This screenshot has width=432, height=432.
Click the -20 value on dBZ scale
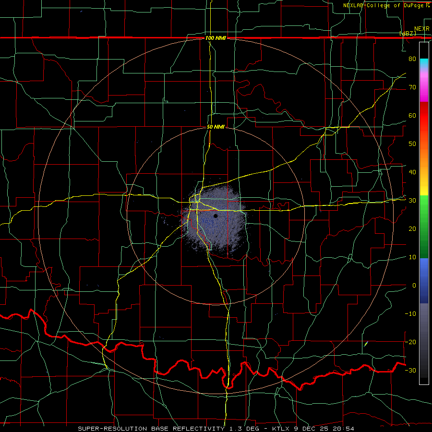[410, 342]
